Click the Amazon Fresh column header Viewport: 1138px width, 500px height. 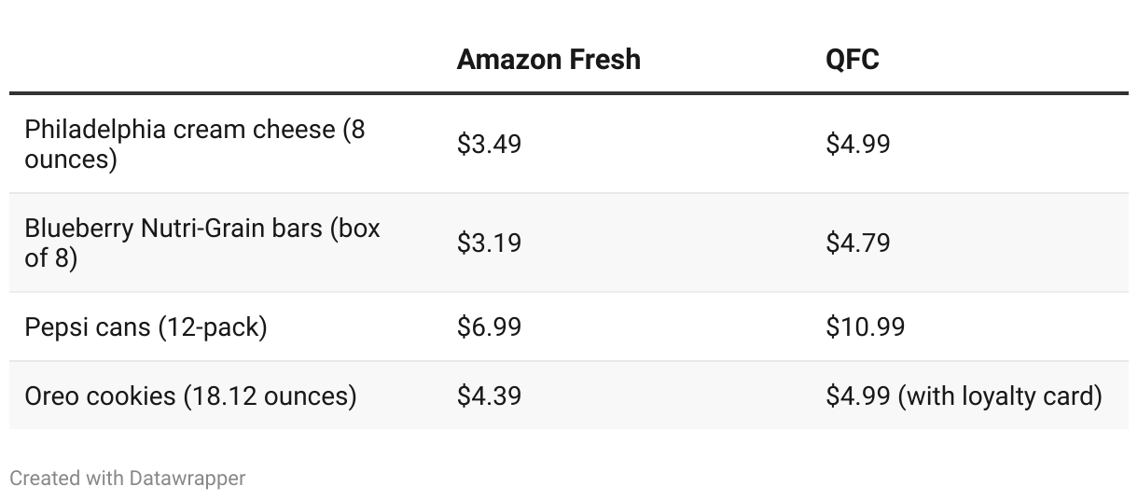[x=548, y=60]
